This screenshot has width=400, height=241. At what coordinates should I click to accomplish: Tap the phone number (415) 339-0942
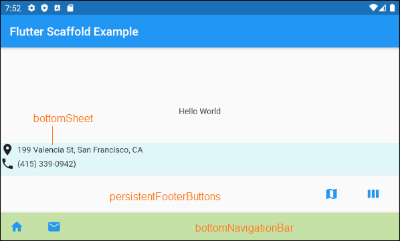[47, 164]
